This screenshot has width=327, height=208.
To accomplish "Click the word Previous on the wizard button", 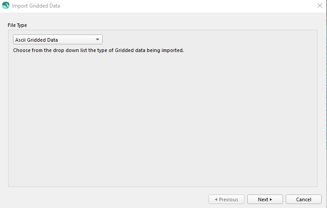I will tap(228, 199).
